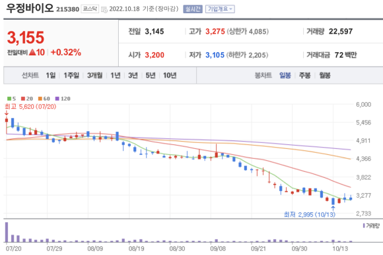Click the stock name 우정바이오
The height and width of the screenshot is (255, 383).
click(30, 8)
